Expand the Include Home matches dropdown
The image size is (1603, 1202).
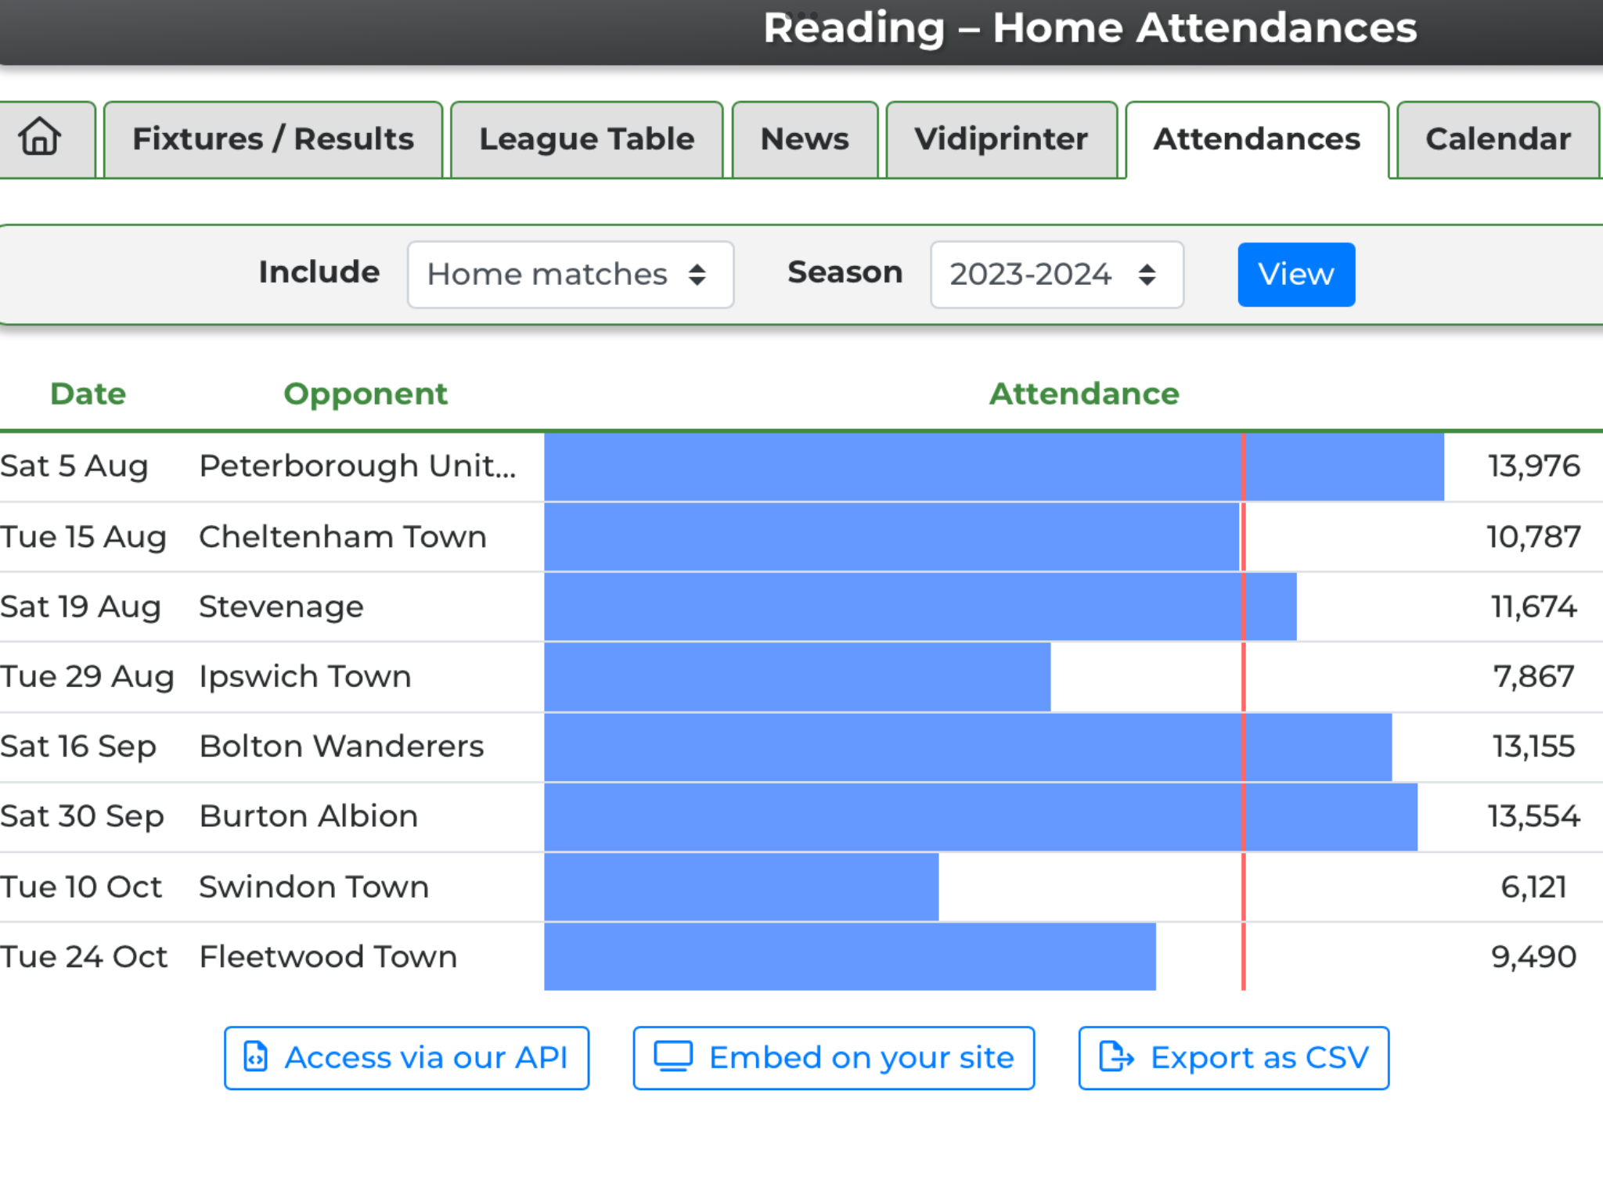point(570,275)
